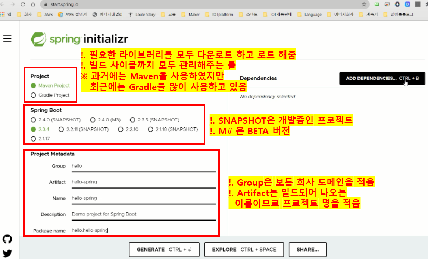This screenshot has width=428, height=259.
Task: Click the Package name input field
Action: click(x=144, y=230)
